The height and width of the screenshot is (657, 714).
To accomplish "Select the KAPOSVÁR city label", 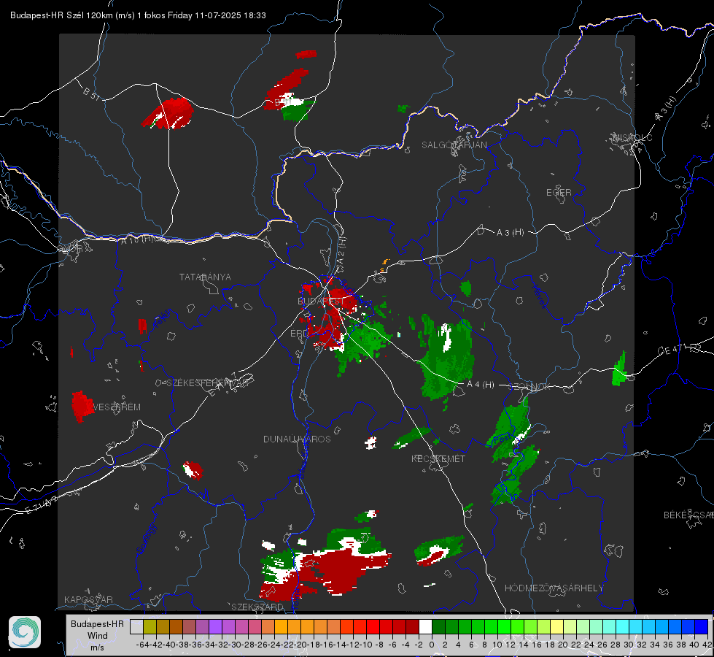I will 88,599.
